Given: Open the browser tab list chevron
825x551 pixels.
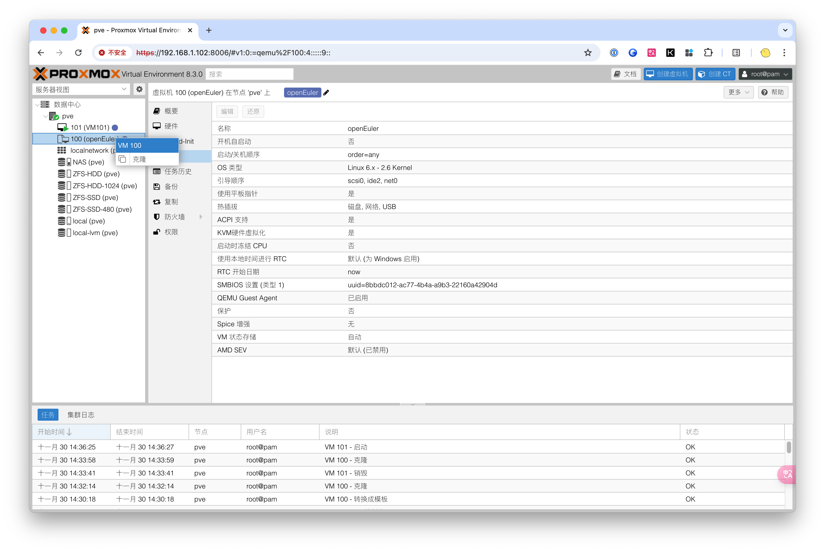Looking at the screenshot, I should point(785,30).
